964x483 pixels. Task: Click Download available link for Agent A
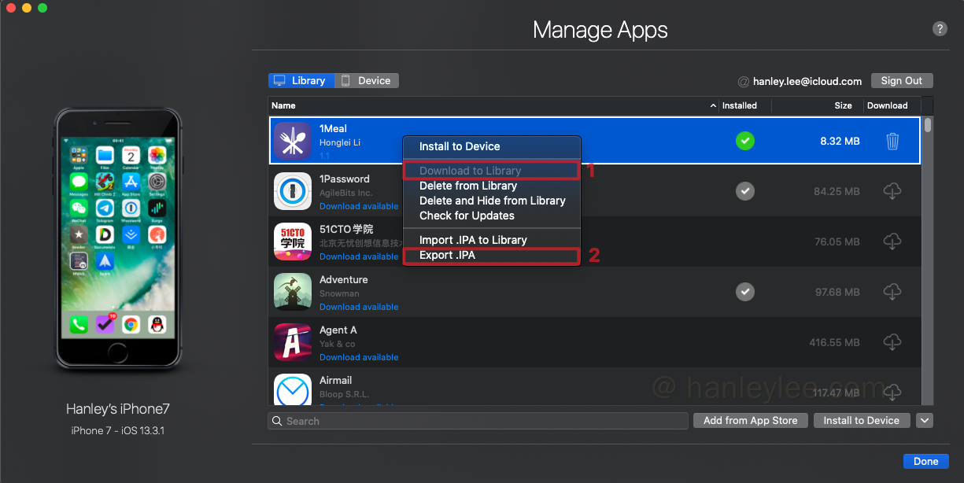(x=359, y=357)
